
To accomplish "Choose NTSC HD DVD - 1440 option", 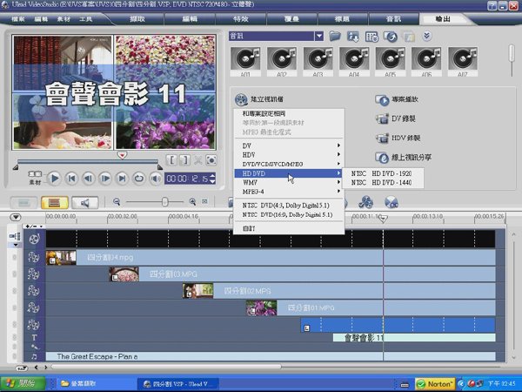I will (383, 183).
